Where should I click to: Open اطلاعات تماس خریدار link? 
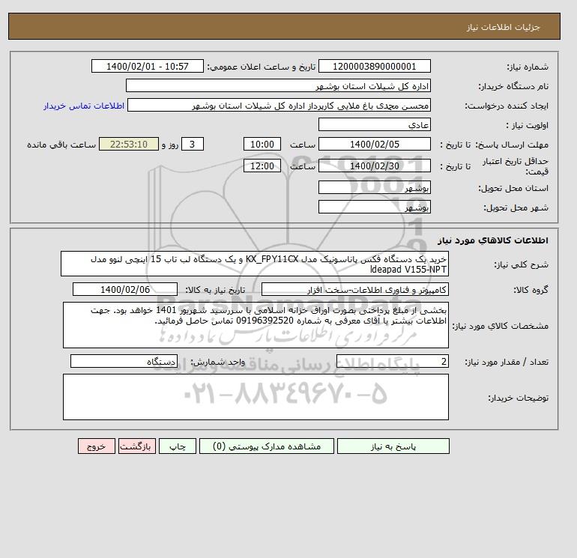83,106
